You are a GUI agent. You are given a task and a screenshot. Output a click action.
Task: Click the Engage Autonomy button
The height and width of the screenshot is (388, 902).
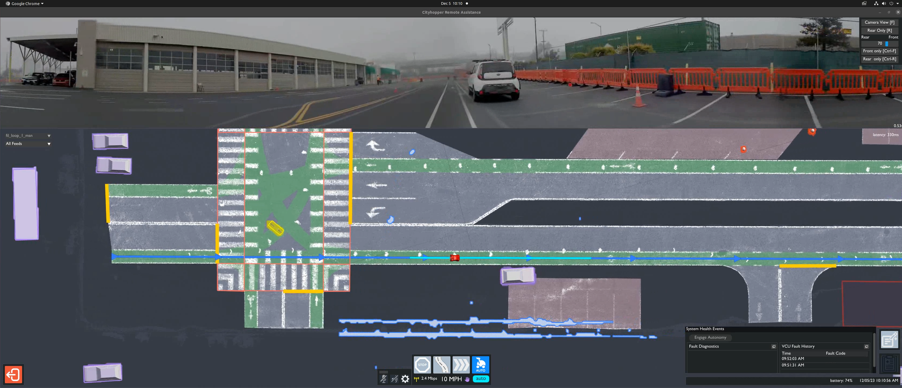(710, 337)
